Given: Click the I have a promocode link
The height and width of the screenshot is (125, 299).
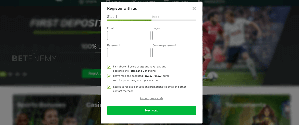Looking at the screenshot, I should (151, 98).
